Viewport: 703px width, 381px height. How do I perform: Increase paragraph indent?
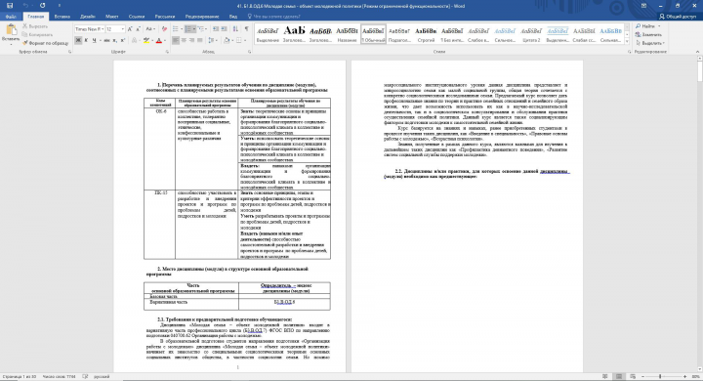(x=224, y=29)
